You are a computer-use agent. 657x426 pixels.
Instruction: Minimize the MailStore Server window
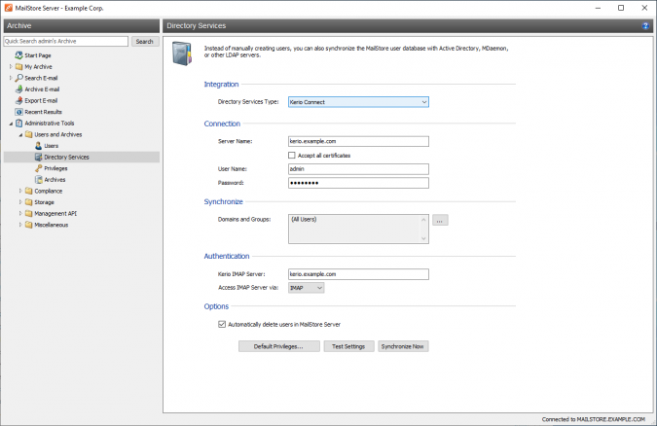[598, 8]
